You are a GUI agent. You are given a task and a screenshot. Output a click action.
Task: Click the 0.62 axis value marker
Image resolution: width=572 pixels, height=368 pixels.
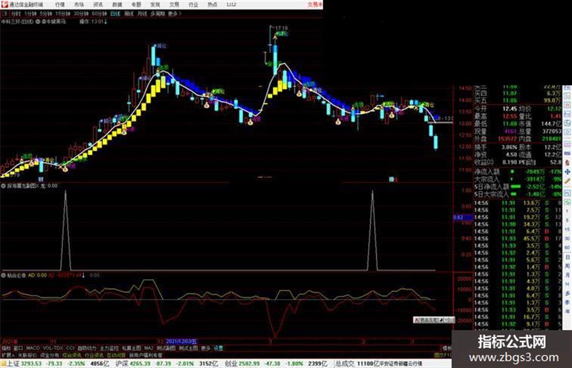point(458,218)
